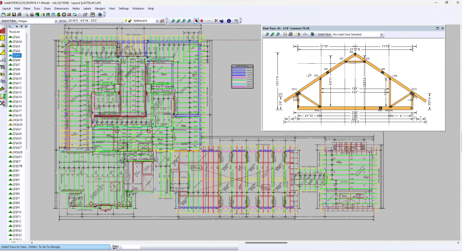462x251 pixels.
Task: Click the first zoom magnifier in view toolbar
Action: click(x=173, y=21)
